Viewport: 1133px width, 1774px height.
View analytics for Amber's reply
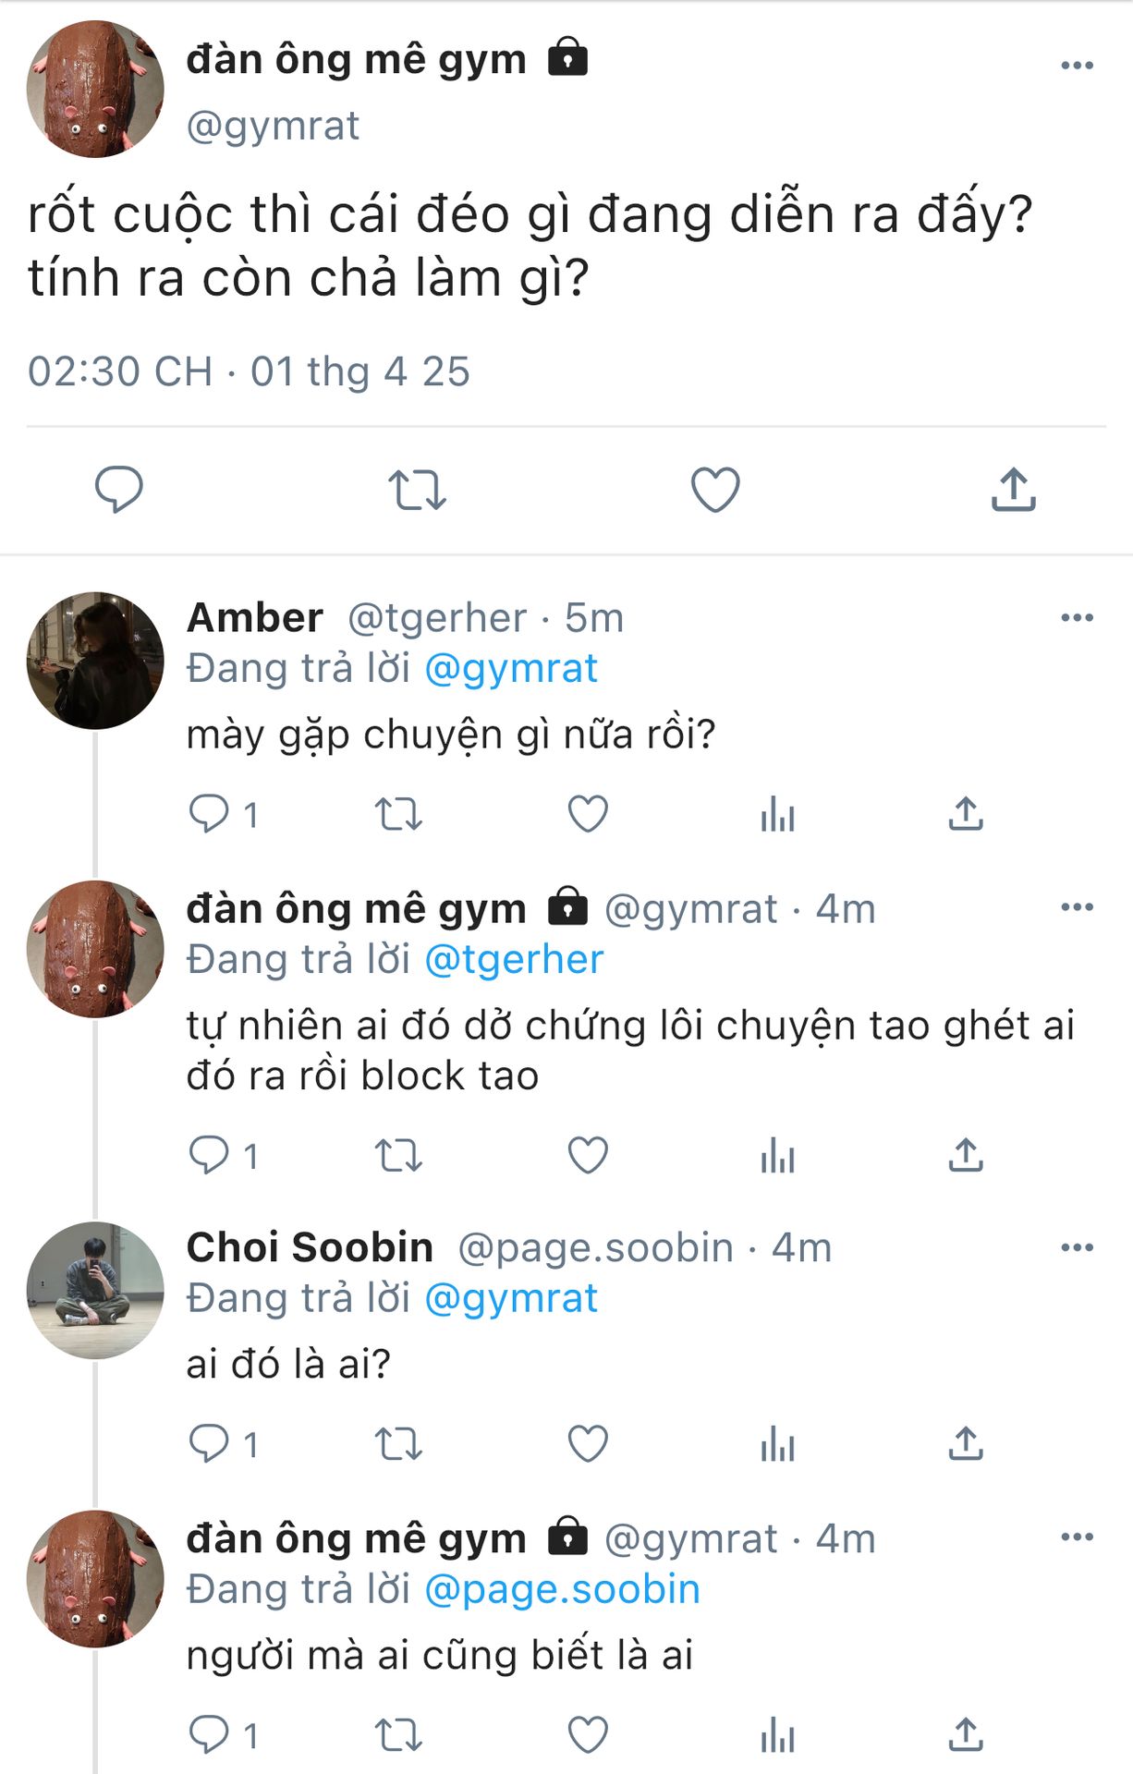777,814
